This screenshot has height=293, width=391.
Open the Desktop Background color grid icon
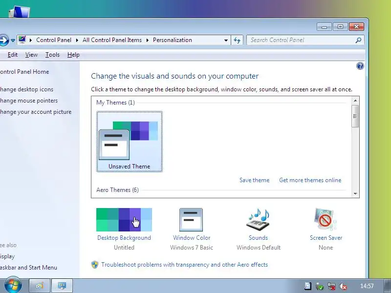click(124, 220)
